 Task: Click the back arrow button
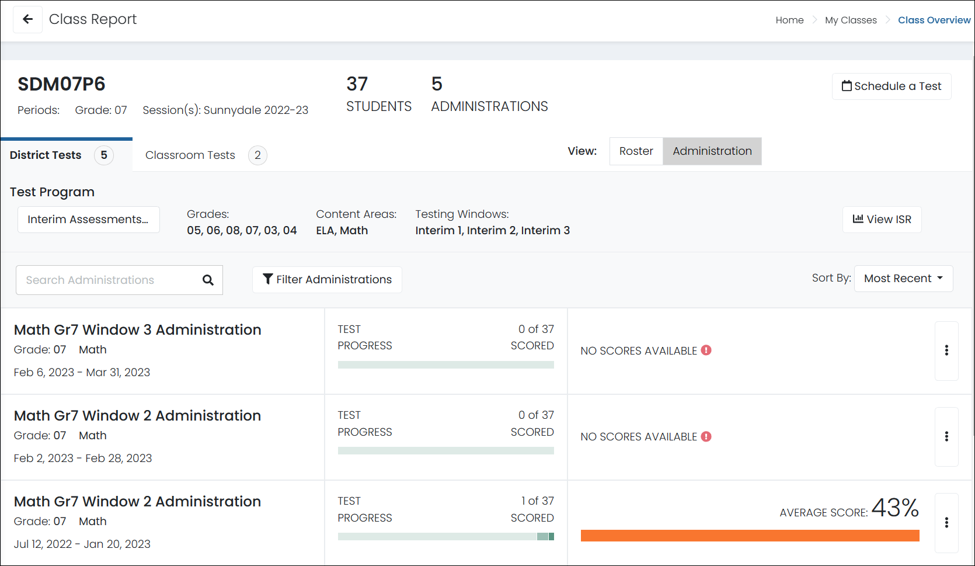[x=27, y=19]
